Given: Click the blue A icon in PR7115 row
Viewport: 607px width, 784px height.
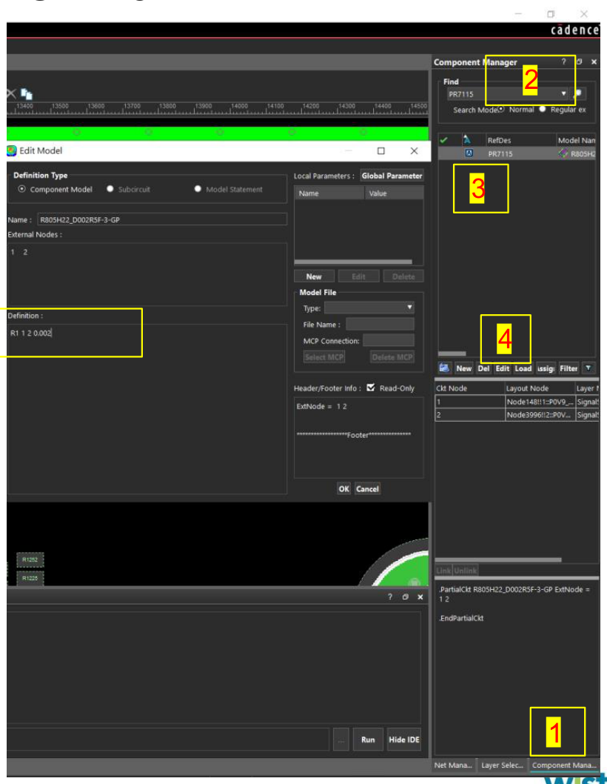Looking at the screenshot, I should [469, 153].
